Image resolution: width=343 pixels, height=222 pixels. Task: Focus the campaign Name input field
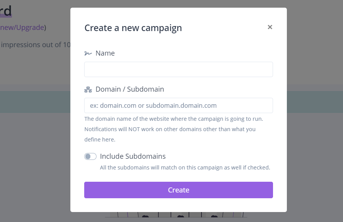coord(178,69)
